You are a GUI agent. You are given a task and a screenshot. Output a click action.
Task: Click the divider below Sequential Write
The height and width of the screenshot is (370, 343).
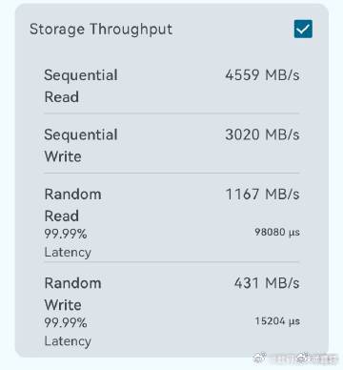(171, 174)
